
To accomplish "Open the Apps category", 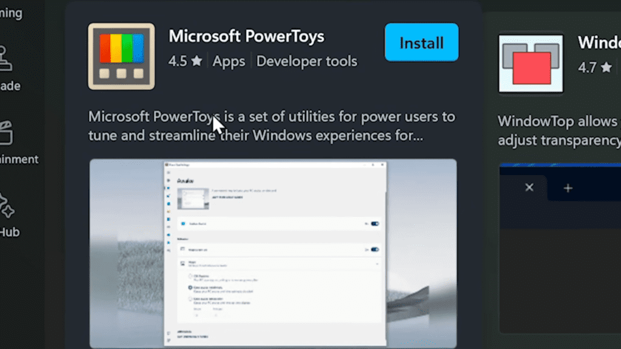I will (x=229, y=61).
